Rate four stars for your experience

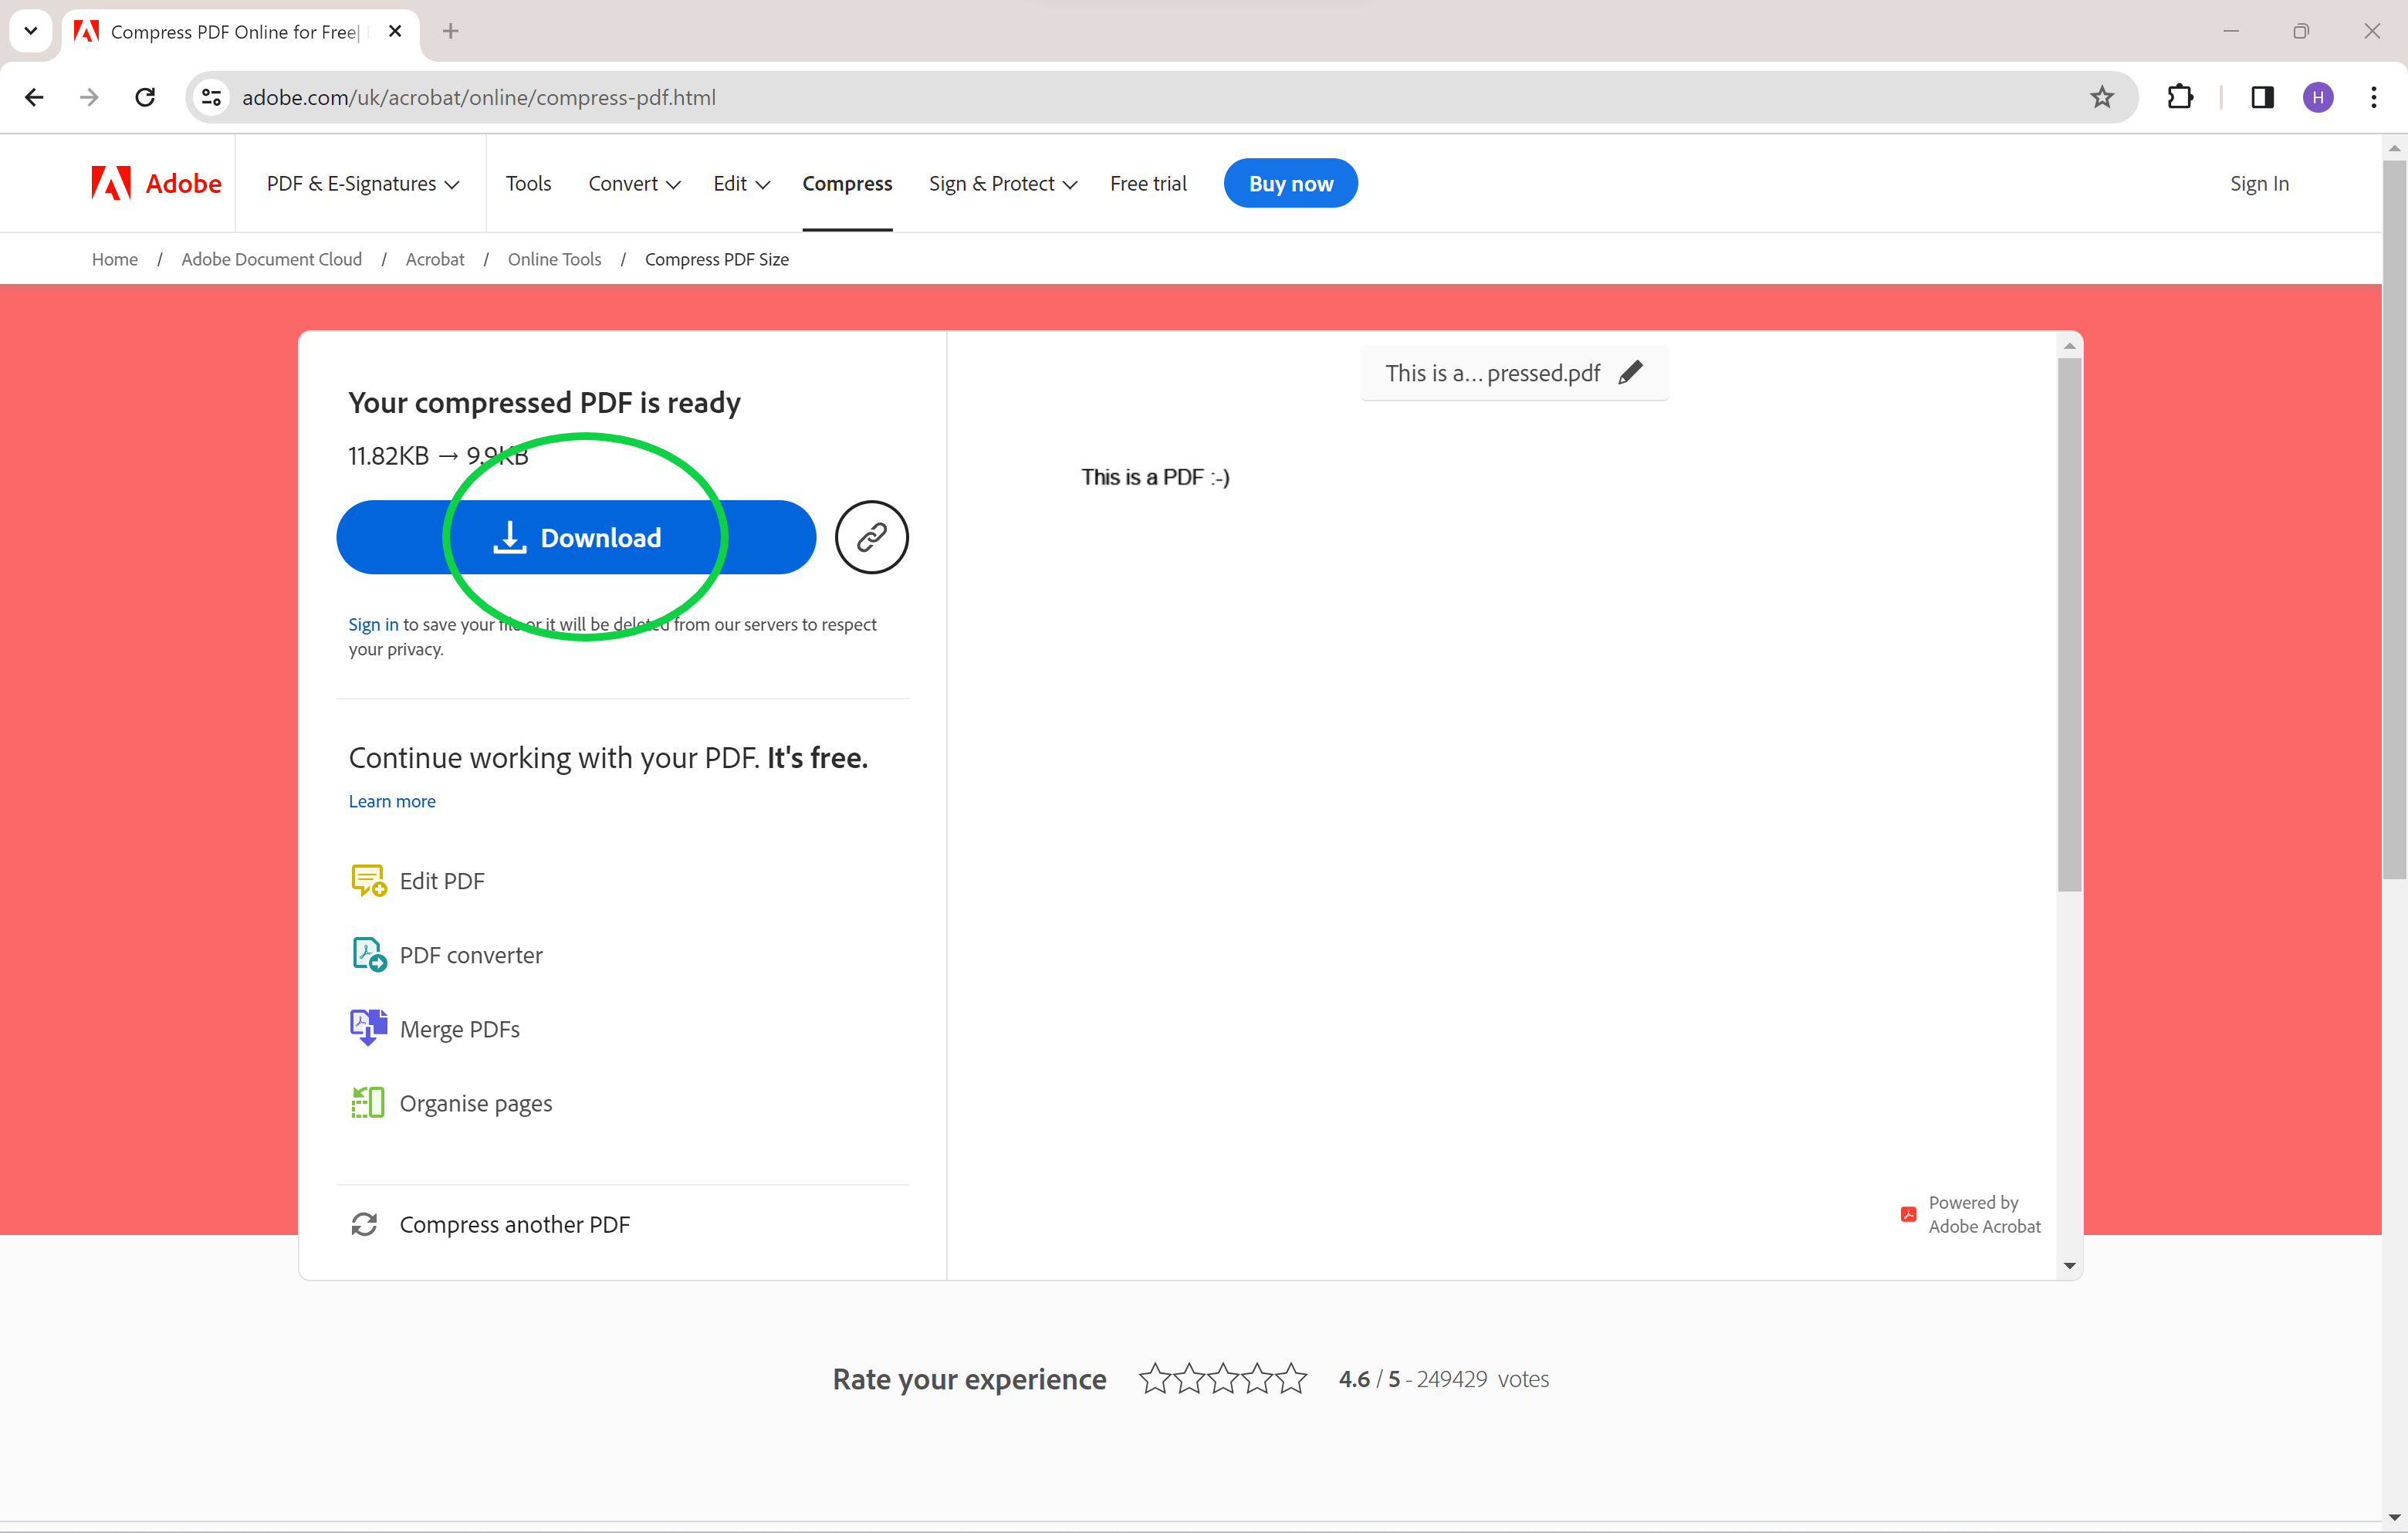click(x=1257, y=1378)
